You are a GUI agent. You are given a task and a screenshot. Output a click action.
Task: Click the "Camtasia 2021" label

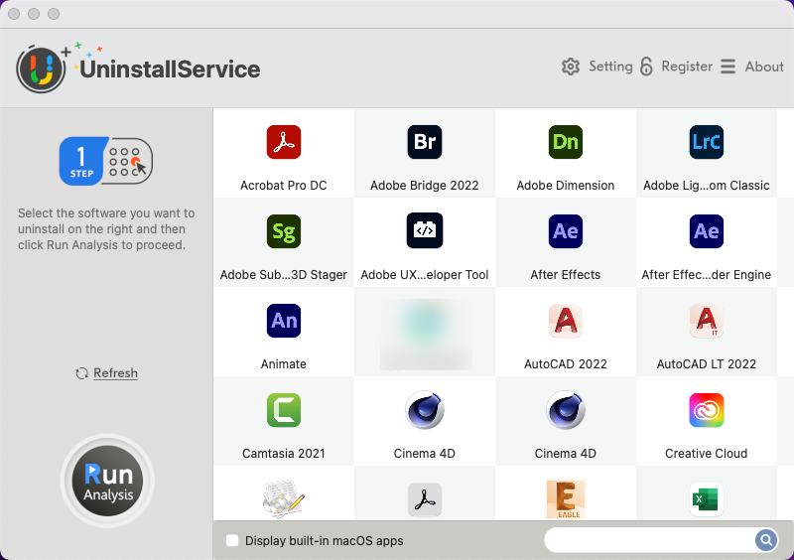[284, 453]
